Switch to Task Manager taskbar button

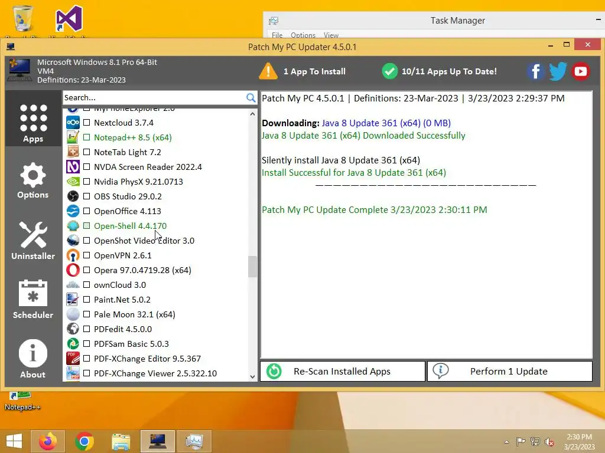tap(194, 441)
